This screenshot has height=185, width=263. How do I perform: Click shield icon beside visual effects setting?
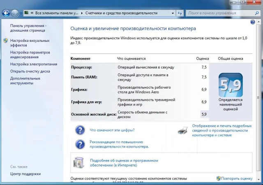point(6,41)
